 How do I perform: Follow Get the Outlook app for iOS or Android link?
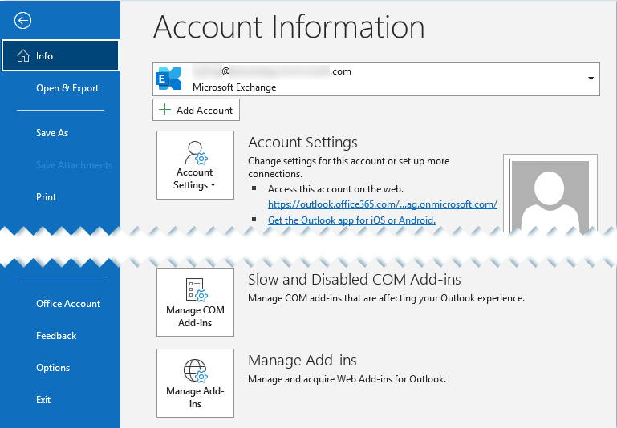click(x=351, y=220)
